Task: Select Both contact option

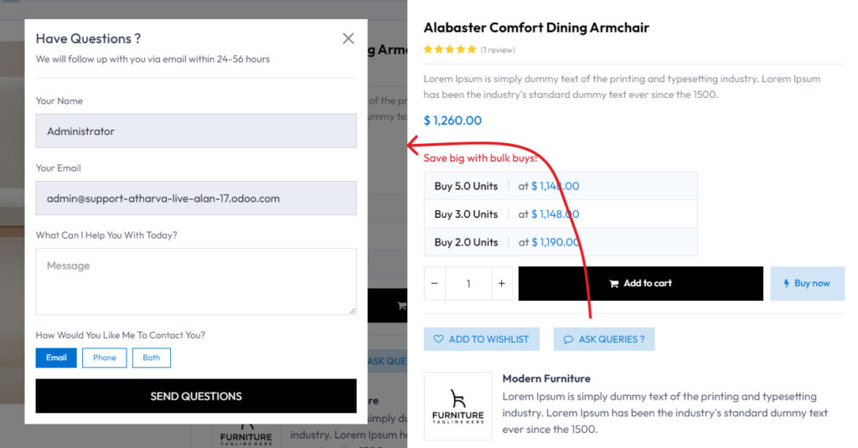Action: (152, 358)
